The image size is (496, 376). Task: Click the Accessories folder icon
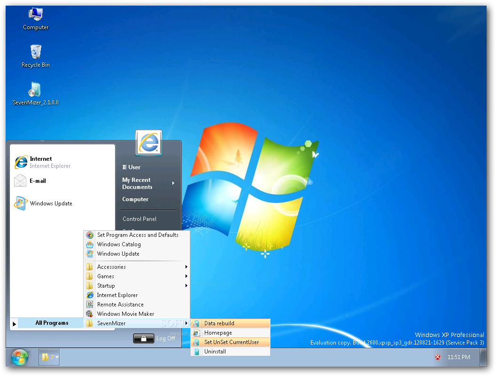point(90,267)
